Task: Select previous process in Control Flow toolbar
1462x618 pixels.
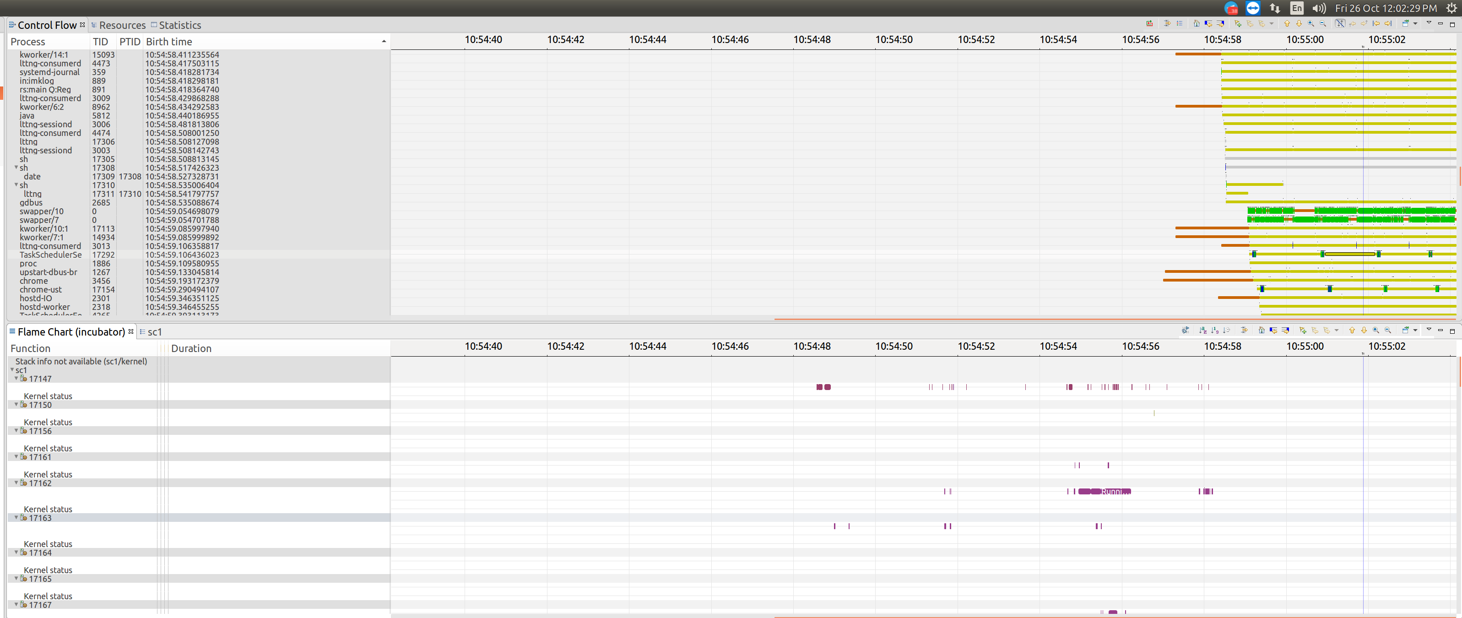Action: tap(1287, 23)
